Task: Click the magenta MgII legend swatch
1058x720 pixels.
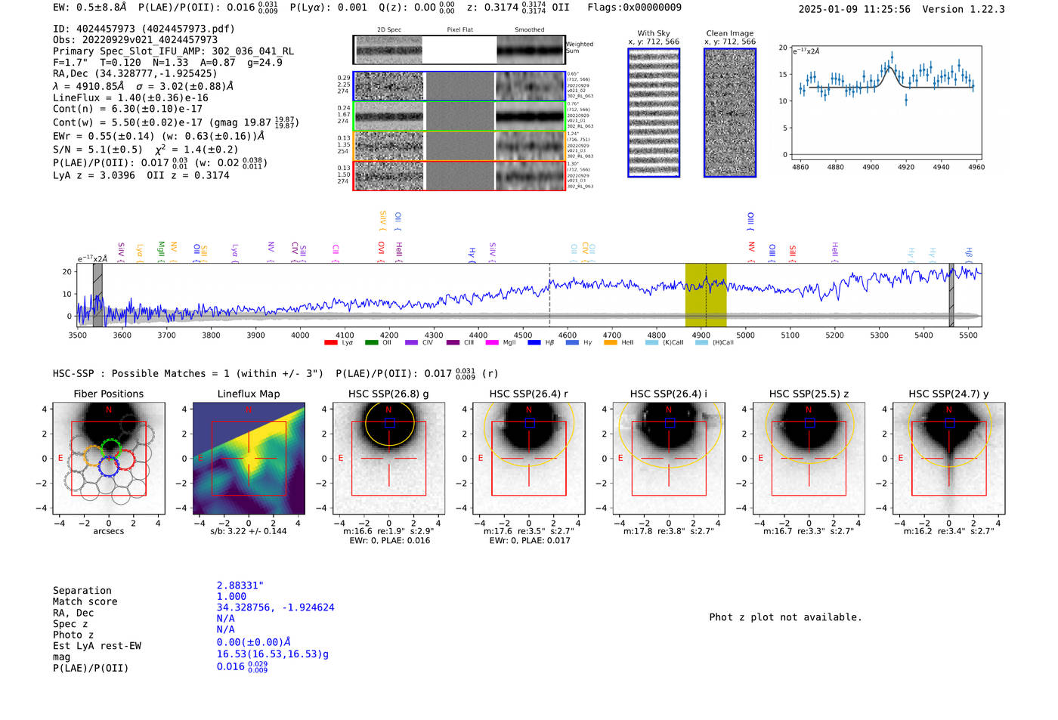Action: (492, 342)
